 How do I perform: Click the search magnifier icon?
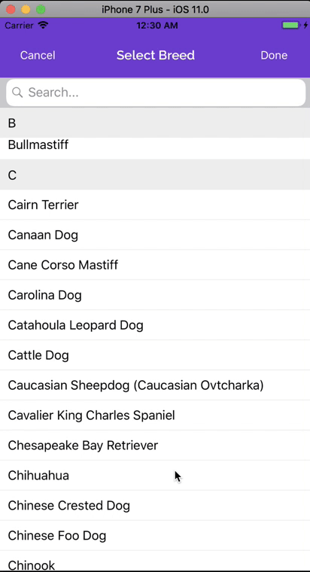click(17, 93)
